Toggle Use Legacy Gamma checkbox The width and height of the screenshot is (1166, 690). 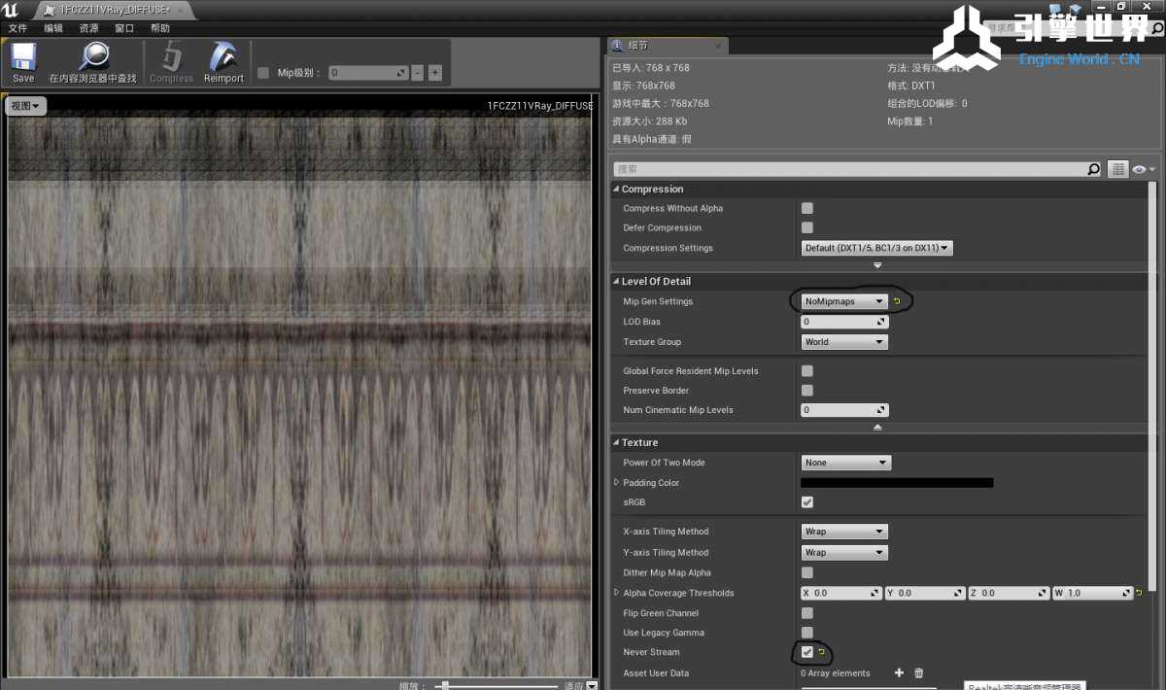click(x=807, y=633)
